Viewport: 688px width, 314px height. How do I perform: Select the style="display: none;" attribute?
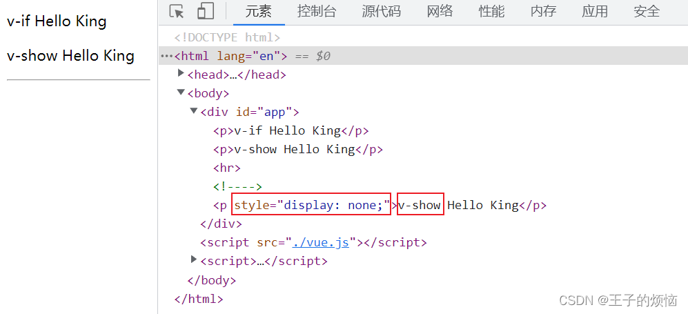coord(311,205)
